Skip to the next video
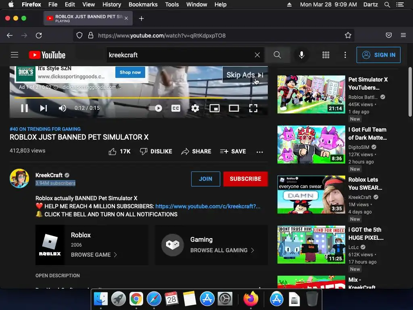The width and height of the screenshot is (413, 310). (44, 108)
